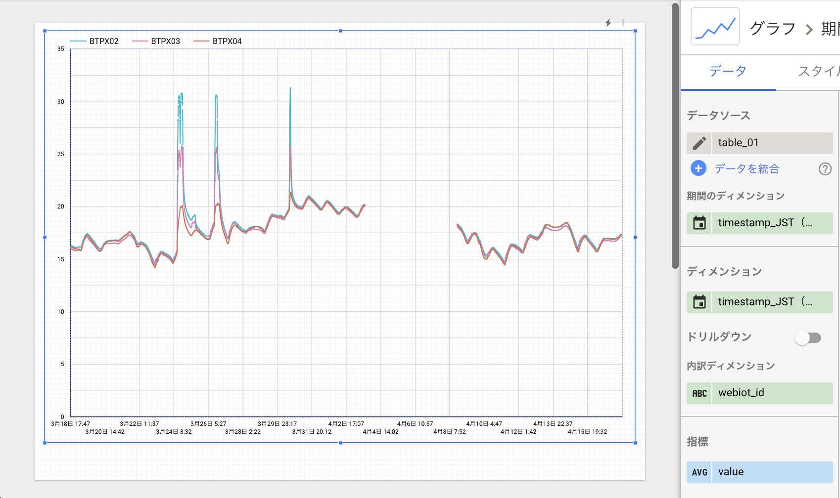Click the AVG aggregation badge on value
The height and width of the screenshot is (498, 840).
coord(699,472)
